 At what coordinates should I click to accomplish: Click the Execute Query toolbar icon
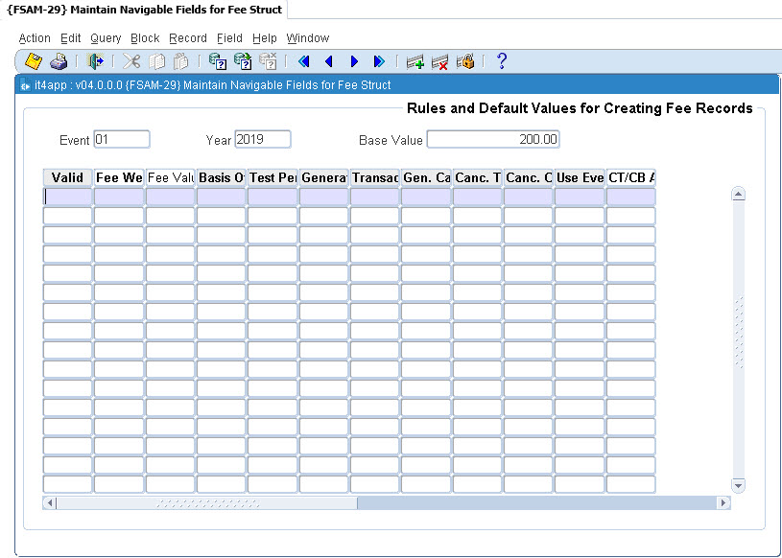(243, 61)
